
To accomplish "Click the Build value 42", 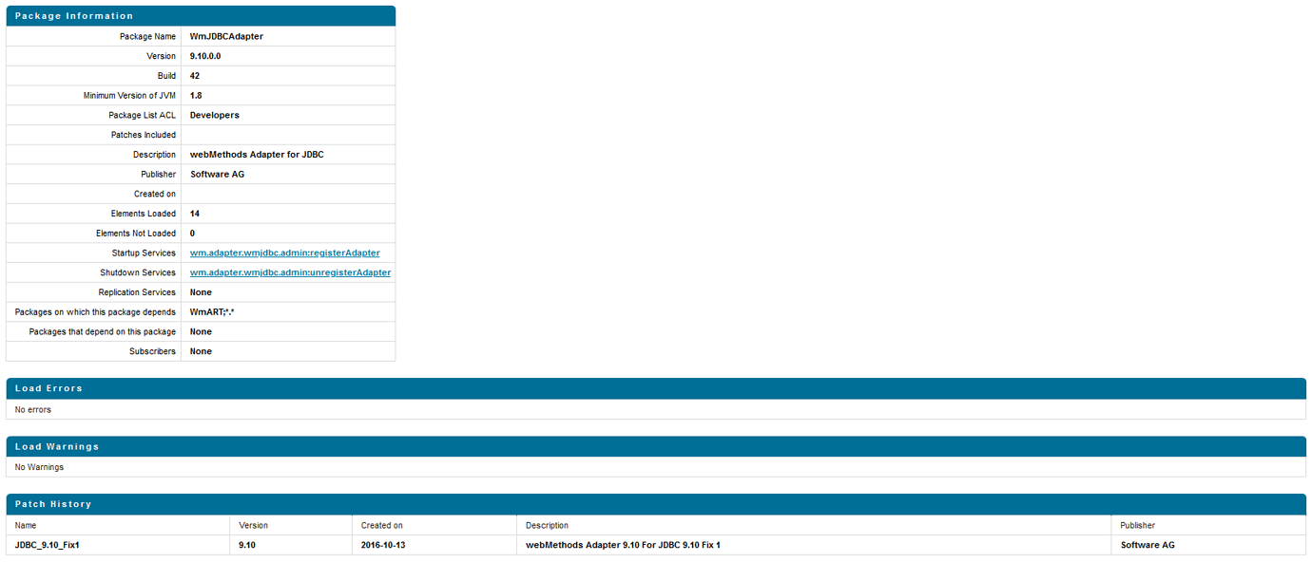I will point(195,76).
